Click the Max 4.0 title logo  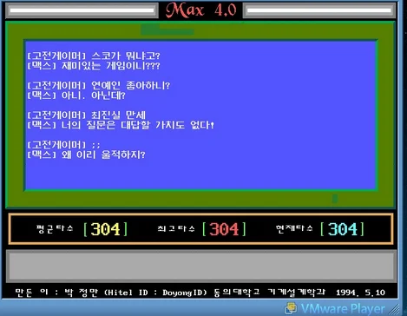tap(200, 10)
